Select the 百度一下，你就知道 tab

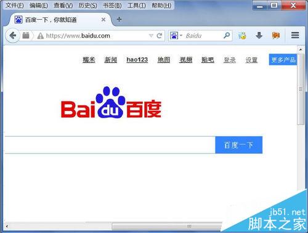[60, 20]
